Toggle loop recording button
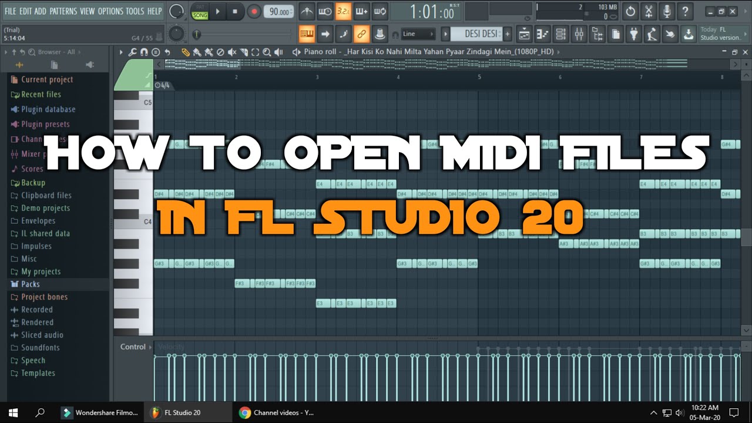 pyautogui.click(x=380, y=11)
